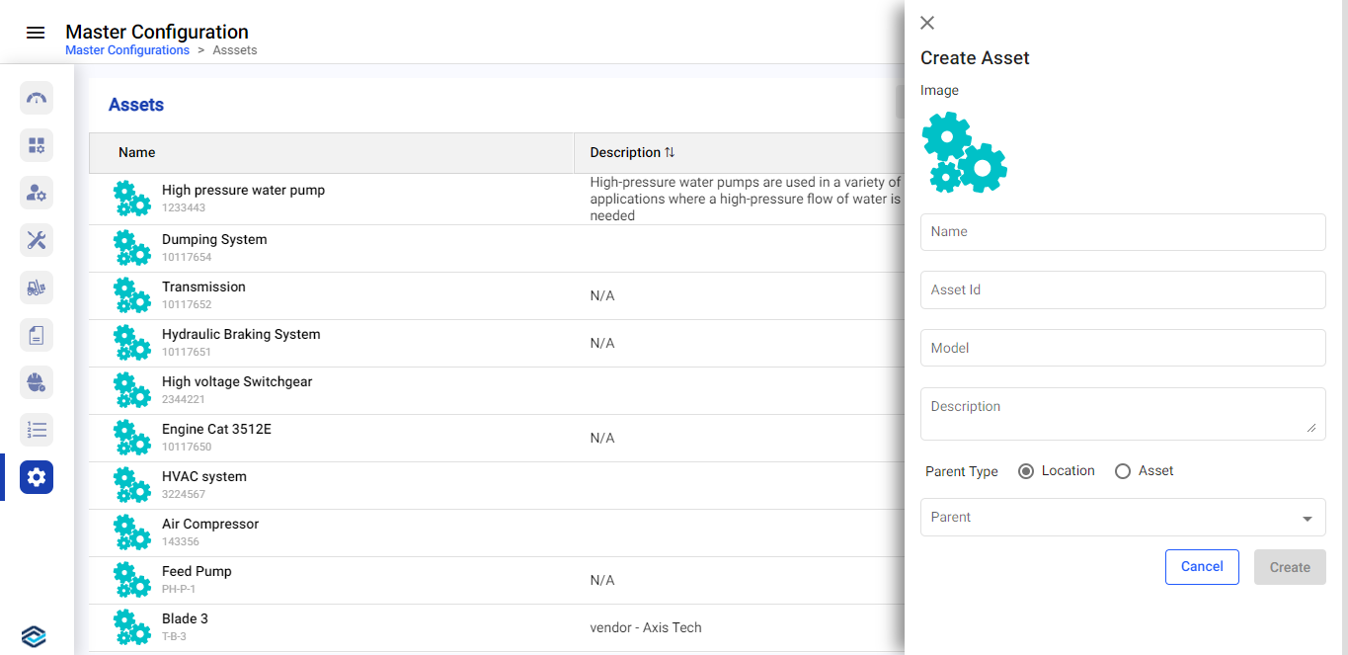Click the Asset Id input field
The image size is (1348, 655).
[1122, 290]
